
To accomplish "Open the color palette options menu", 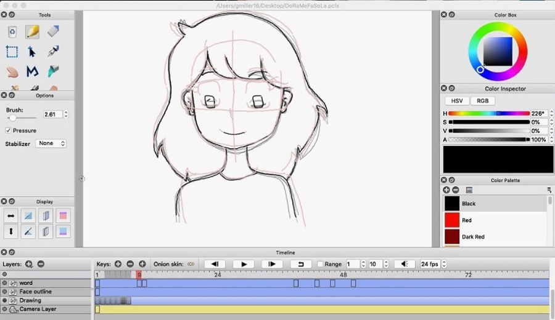I will (x=549, y=190).
